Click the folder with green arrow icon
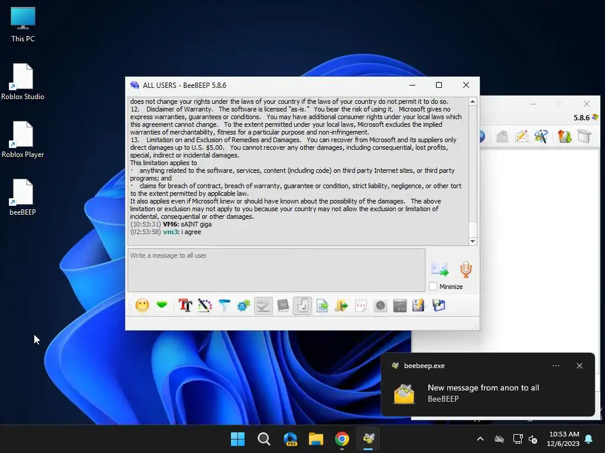 (x=341, y=306)
